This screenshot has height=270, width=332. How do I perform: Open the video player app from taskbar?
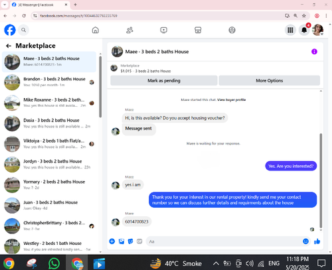point(99,263)
